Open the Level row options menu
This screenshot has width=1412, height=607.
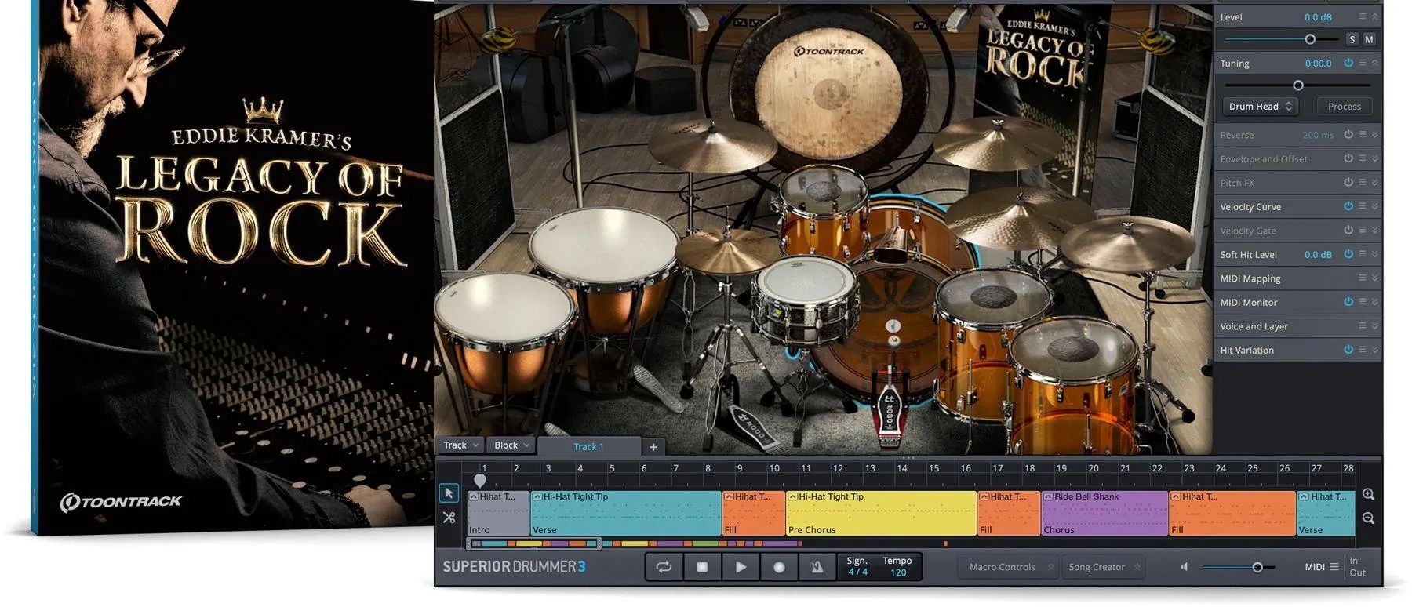(1363, 16)
